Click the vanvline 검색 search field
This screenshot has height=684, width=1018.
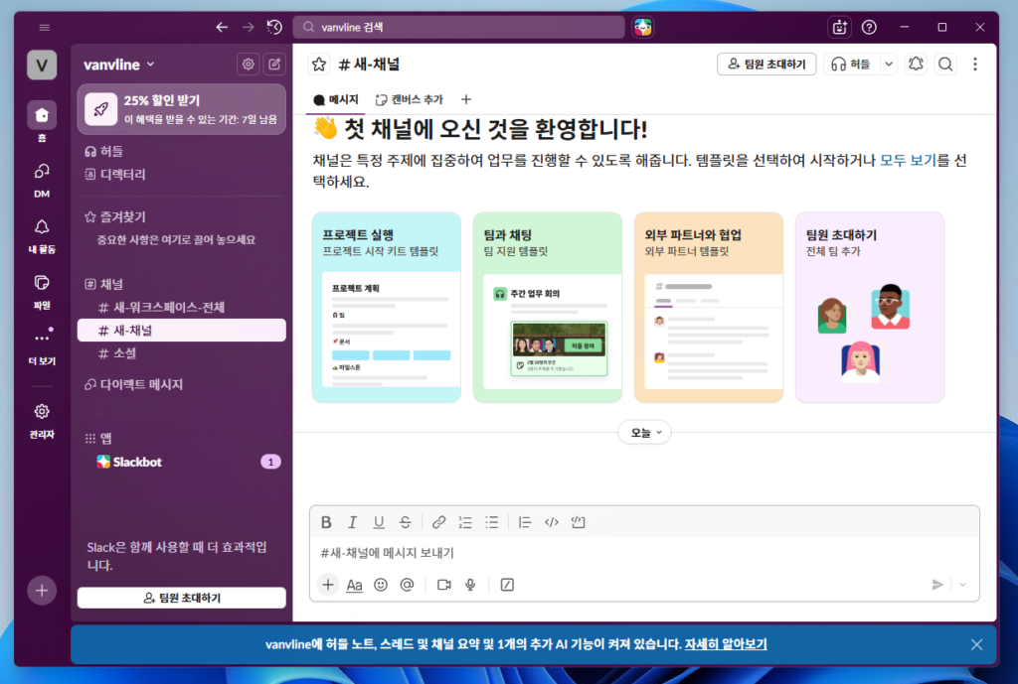point(459,27)
